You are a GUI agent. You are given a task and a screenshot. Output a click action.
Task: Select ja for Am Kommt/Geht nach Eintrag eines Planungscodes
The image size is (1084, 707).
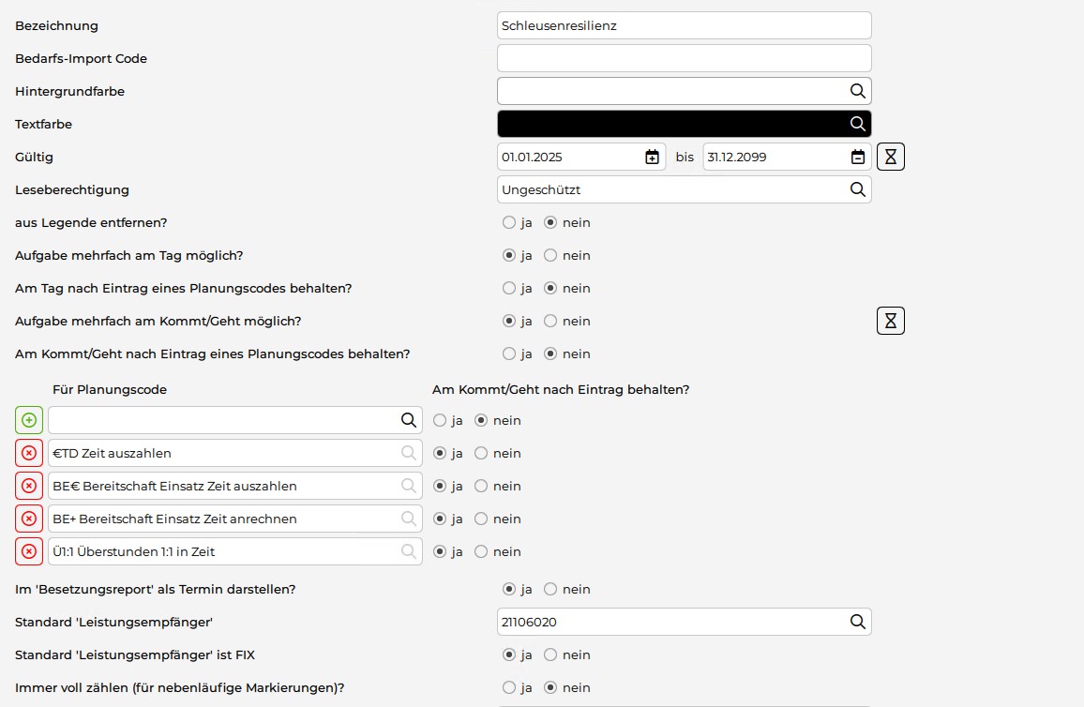pyautogui.click(x=509, y=353)
